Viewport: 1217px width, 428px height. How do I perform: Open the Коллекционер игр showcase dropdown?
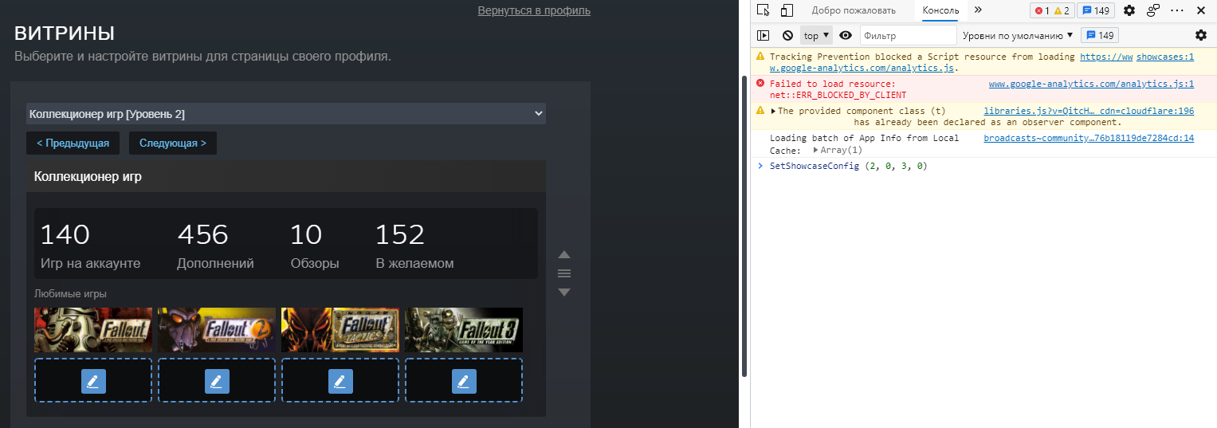point(286,114)
